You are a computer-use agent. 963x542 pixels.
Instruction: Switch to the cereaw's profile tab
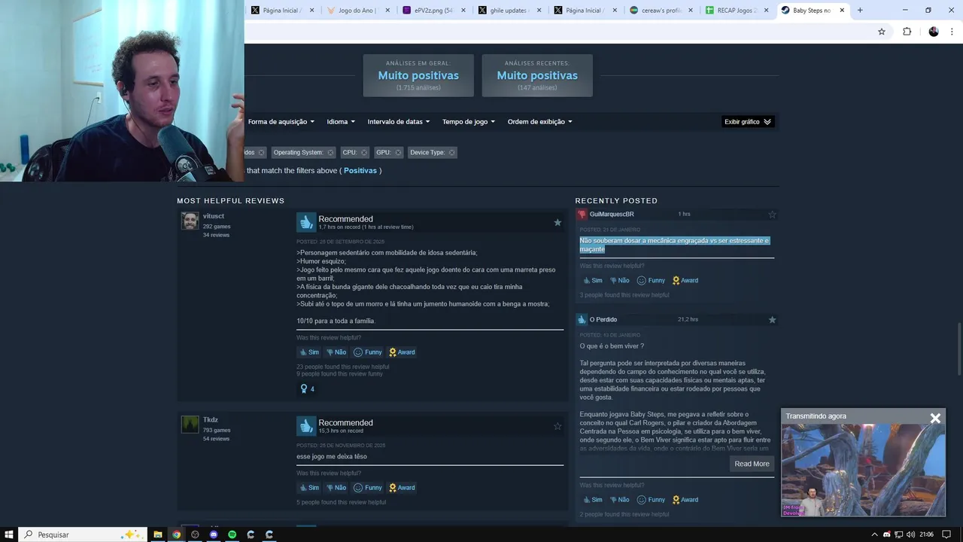661,11
